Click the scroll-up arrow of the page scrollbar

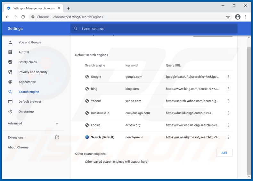click(x=249, y=38)
